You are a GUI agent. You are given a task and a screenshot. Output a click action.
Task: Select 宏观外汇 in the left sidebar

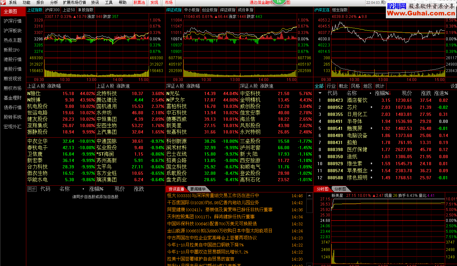click(13, 127)
